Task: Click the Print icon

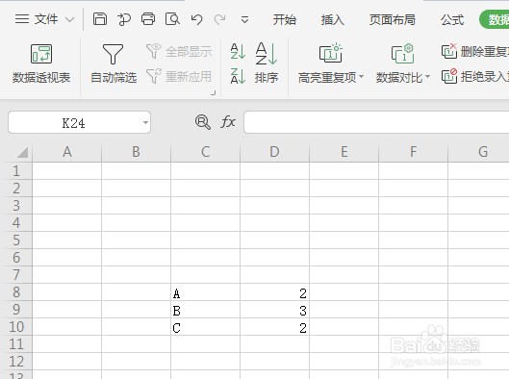Action: pos(148,19)
